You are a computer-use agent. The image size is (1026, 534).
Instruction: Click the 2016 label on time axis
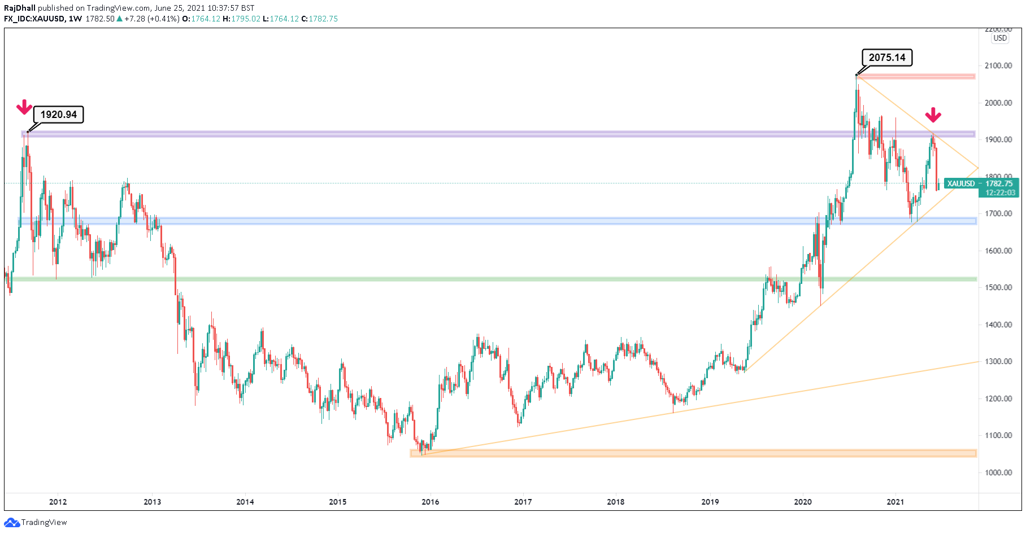pyautogui.click(x=430, y=502)
